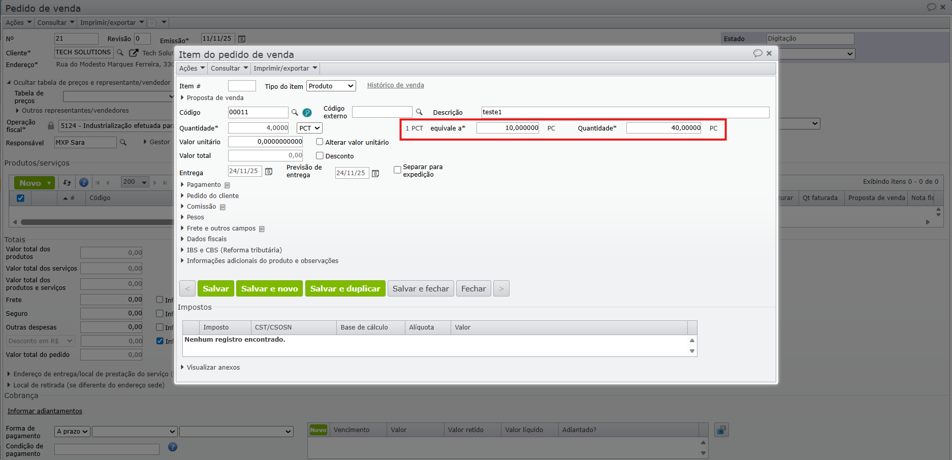Viewport: 952px width, 460px height.
Task: Open the PCT unit dropdown
Action: click(x=309, y=128)
